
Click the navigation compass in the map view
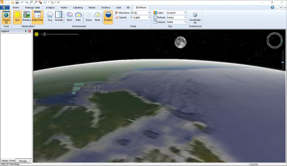[274, 40]
